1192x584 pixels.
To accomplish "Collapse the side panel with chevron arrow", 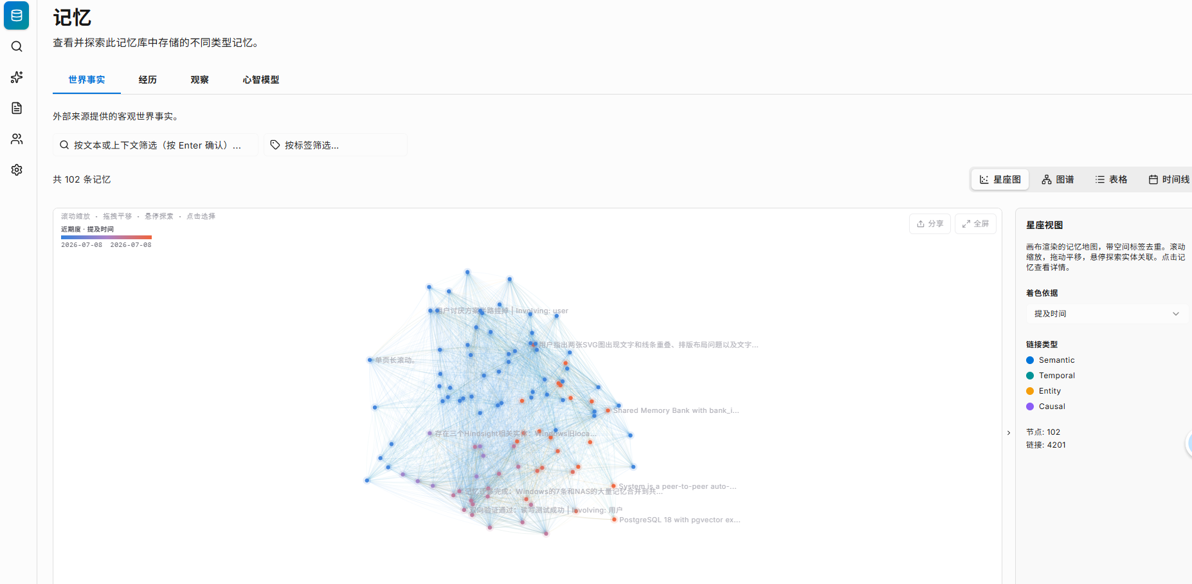I will pyautogui.click(x=1009, y=433).
